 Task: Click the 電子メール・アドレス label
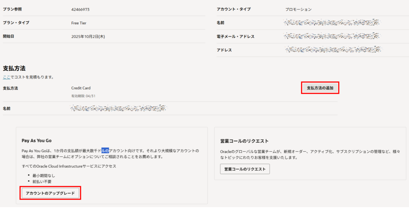coord(235,36)
